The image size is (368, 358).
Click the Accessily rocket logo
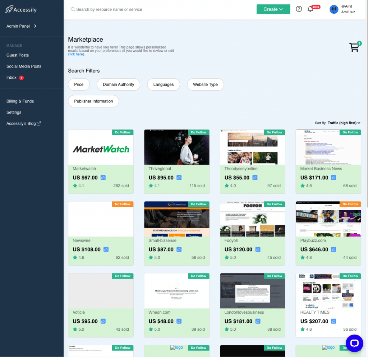[21, 9]
